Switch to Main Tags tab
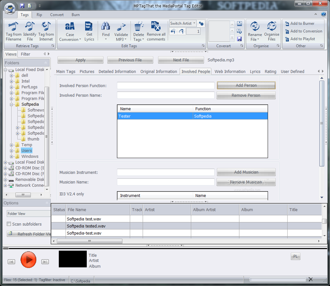The image size is (330, 286). click(66, 72)
